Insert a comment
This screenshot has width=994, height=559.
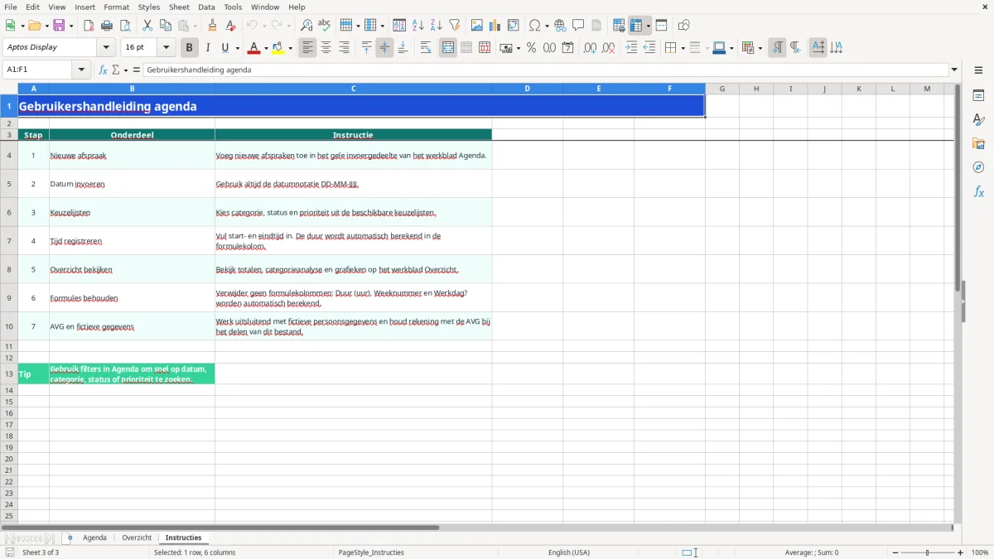pyautogui.click(x=578, y=26)
